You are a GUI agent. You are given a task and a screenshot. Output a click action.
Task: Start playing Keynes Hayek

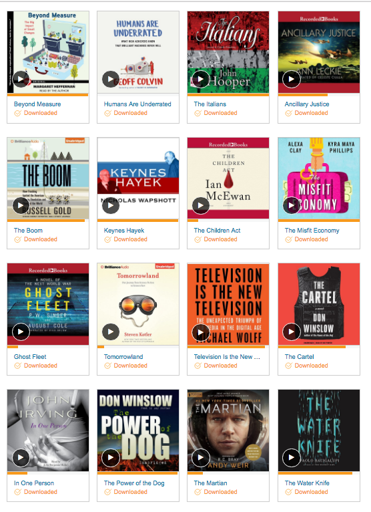tap(111, 205)
